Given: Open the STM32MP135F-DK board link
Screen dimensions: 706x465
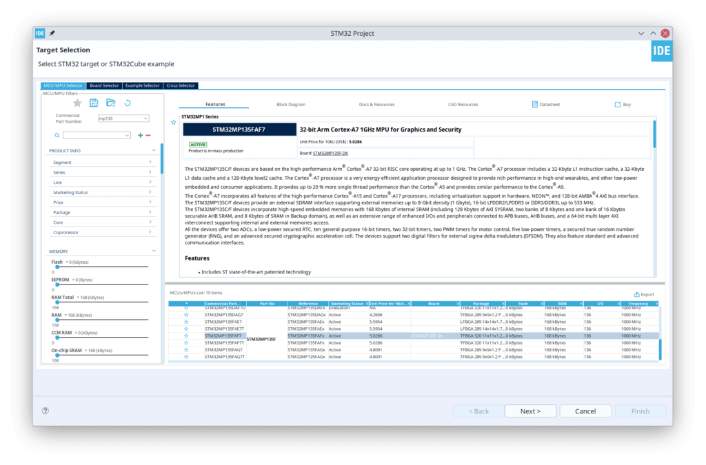Looking at the screenshot, I should tap(330, 154).
